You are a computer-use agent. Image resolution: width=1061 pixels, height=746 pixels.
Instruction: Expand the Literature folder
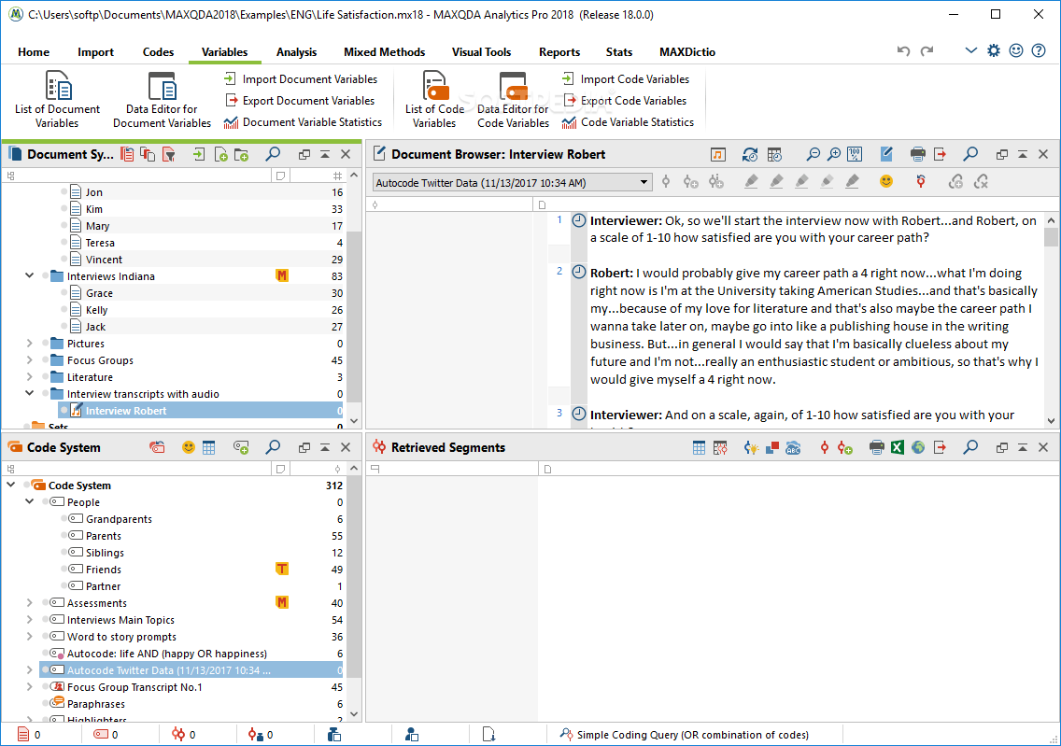click(x=29, y=376)
